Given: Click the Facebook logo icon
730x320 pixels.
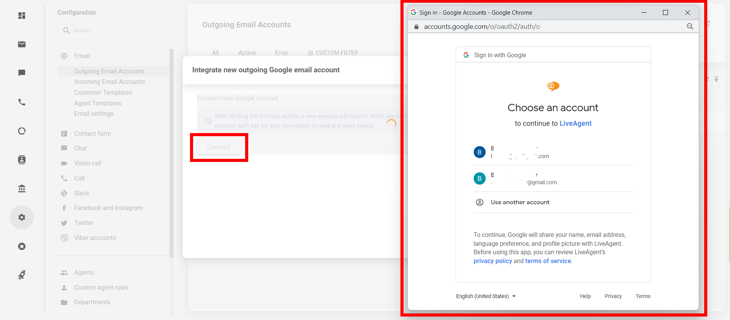Looking at the screenshot, I should point(64,208).
